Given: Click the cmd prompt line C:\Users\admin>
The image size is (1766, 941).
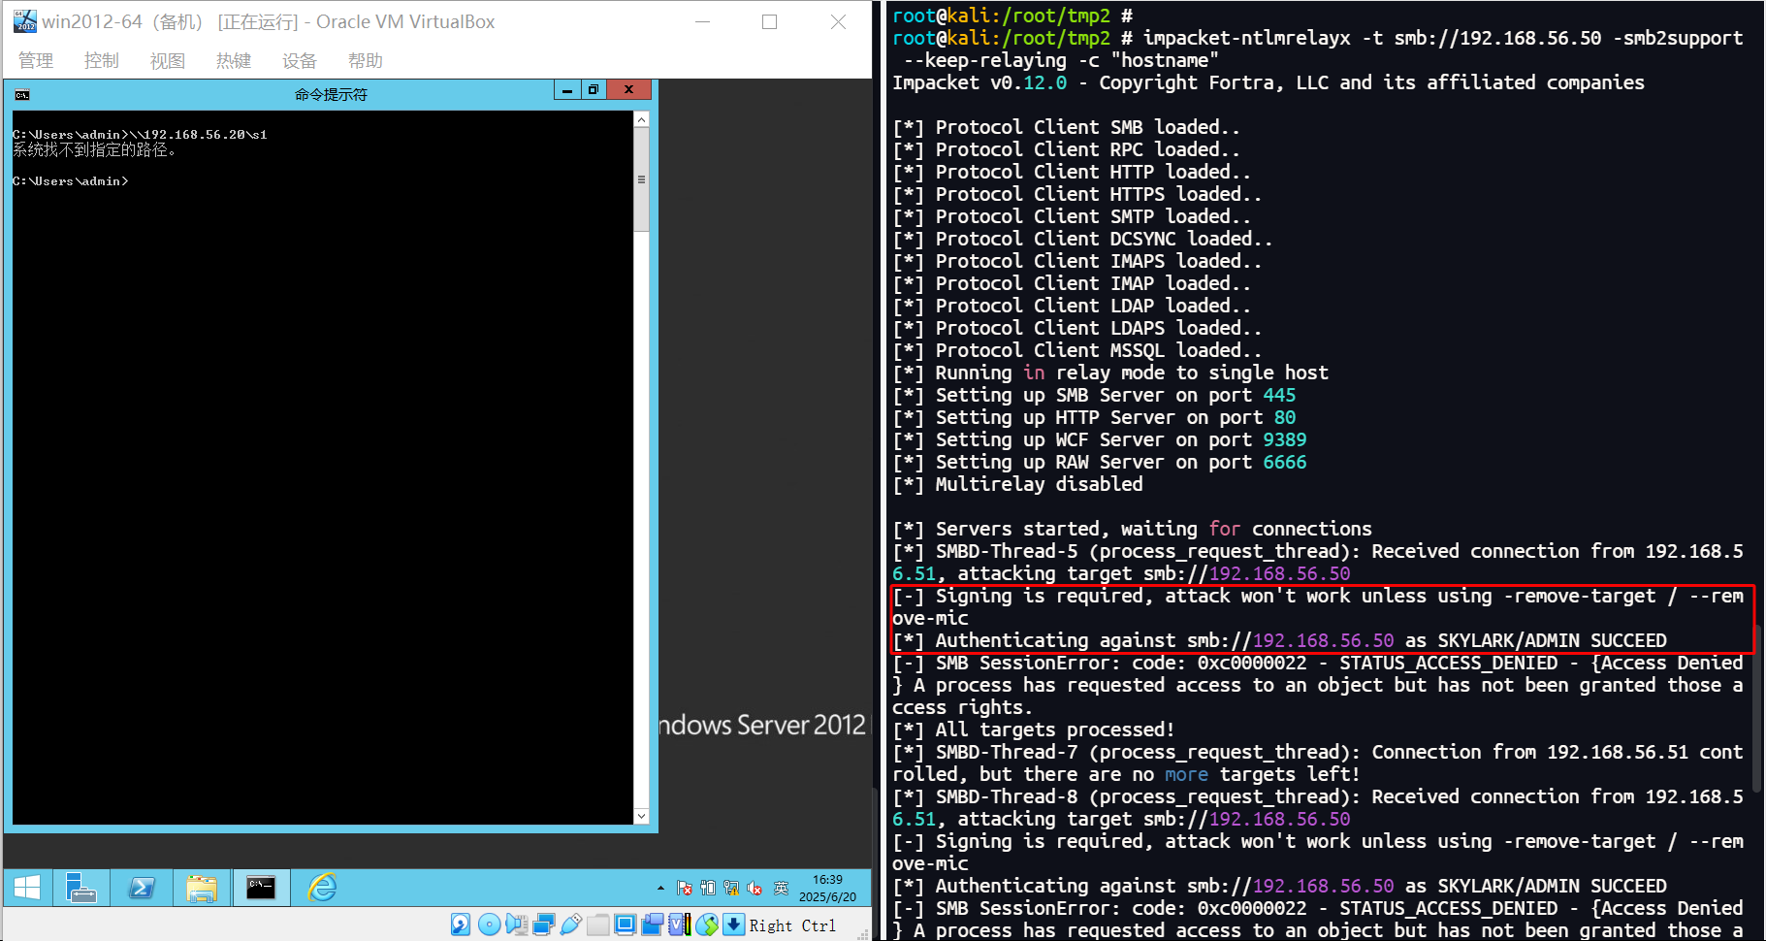Looking at the screenshot, I should pyautogui.click(x=71, y=181).
